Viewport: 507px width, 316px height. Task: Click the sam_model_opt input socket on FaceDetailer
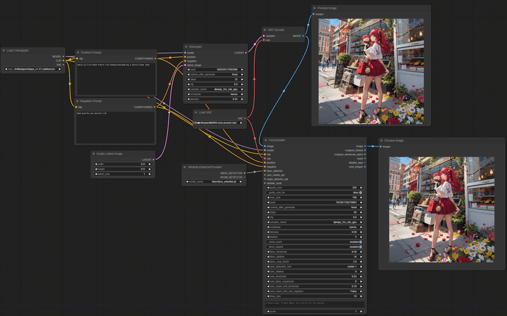[265, 175]
